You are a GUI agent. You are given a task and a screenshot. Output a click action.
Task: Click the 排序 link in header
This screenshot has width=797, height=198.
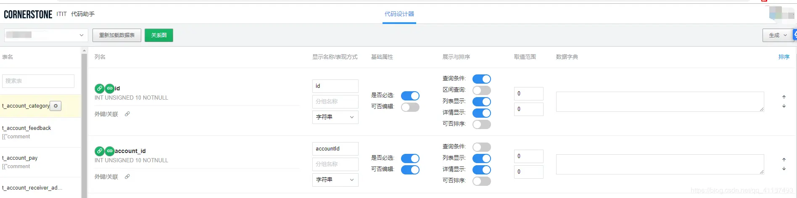coord(784,57)
